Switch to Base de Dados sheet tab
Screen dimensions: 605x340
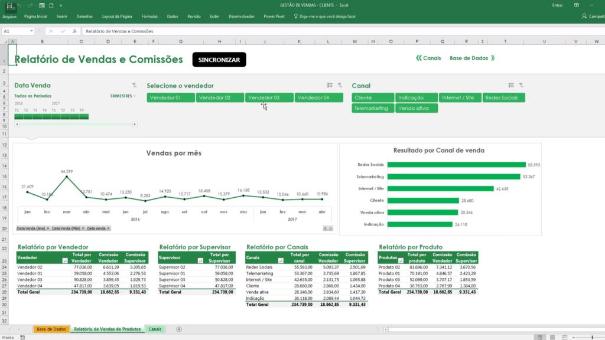(x=51, y=329)
